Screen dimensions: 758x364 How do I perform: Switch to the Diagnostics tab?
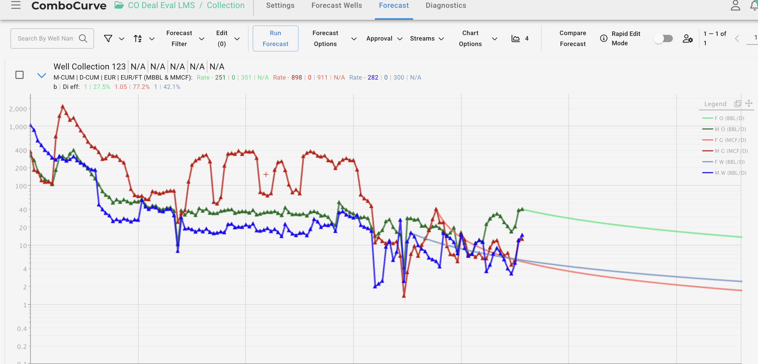point(445,5)
